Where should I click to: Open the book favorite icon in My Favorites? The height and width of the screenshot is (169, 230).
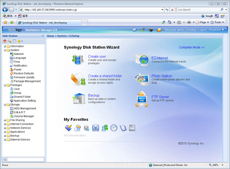click(123, 128)
